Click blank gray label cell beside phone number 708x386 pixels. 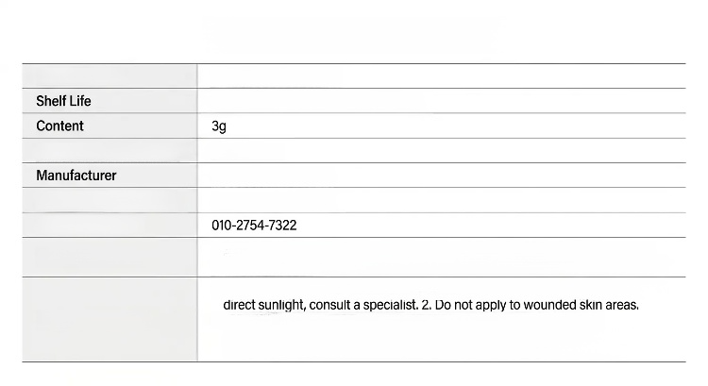coord(110,225)
